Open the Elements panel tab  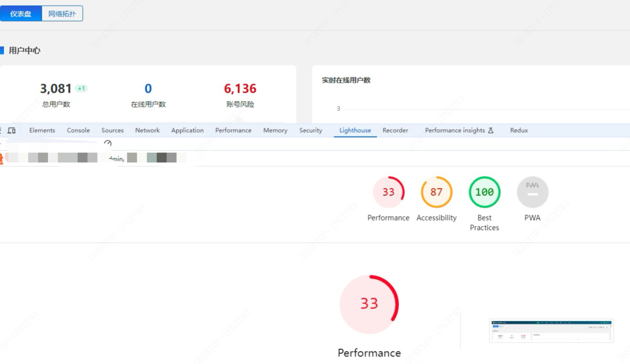[42, 130]
